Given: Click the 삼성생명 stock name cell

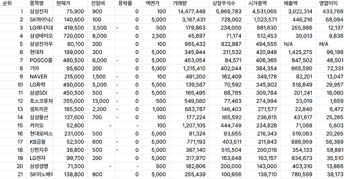Looking at the screenshot, I should pos(40,166).
